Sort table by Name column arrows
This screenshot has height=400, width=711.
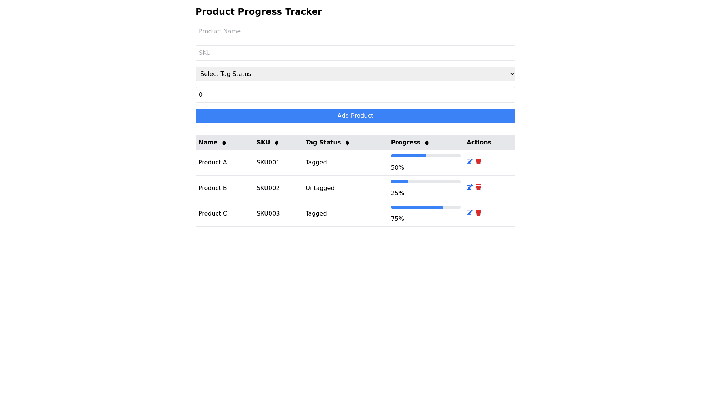[224, 143]
